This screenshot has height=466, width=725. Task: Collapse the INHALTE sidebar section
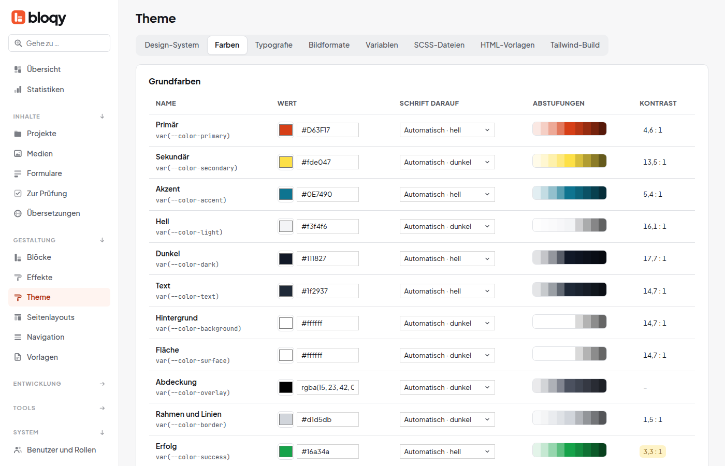102,116
